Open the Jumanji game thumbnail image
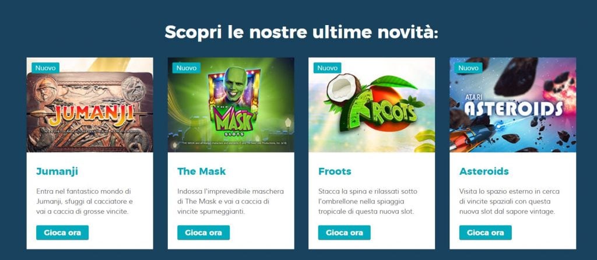Image resolution: width=597 pixels, height=260 pixels. 90,105
